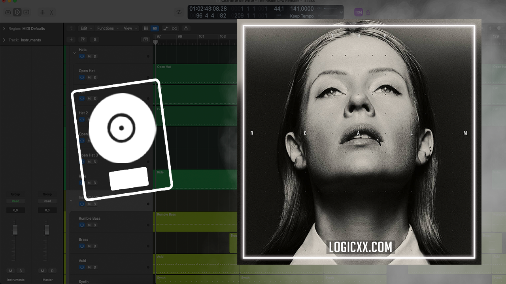Switch to the grid view icon

146,28
